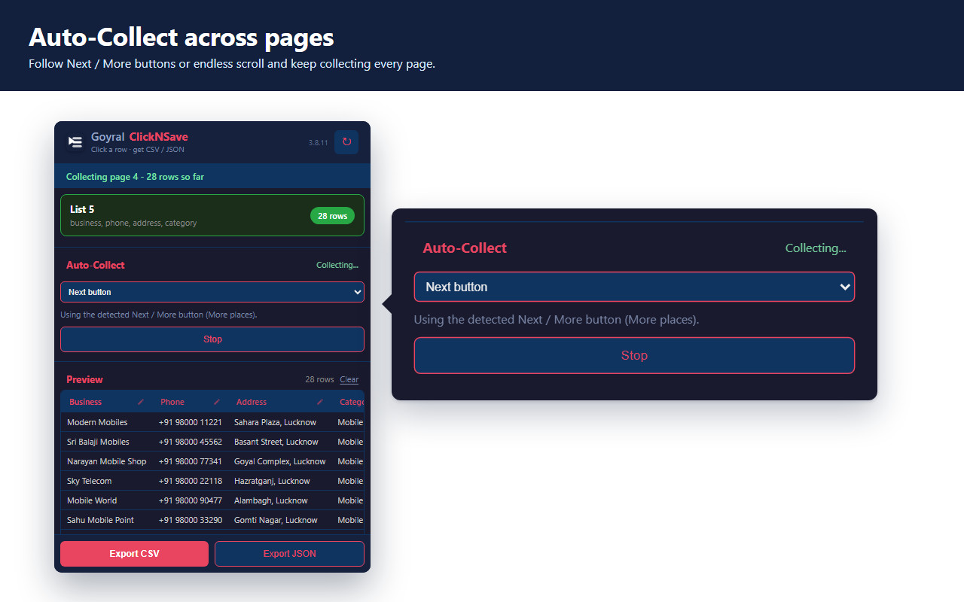Select the Basant Street, Lucknow address
964x602 pixels.
click(x=276, y=442)
